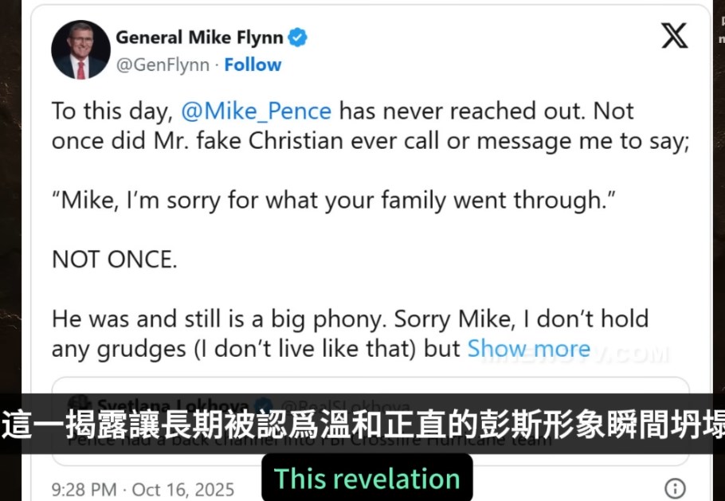Click General Mike Flynn's profile avatar
This screenshot has height=501, width=725.
80,50
